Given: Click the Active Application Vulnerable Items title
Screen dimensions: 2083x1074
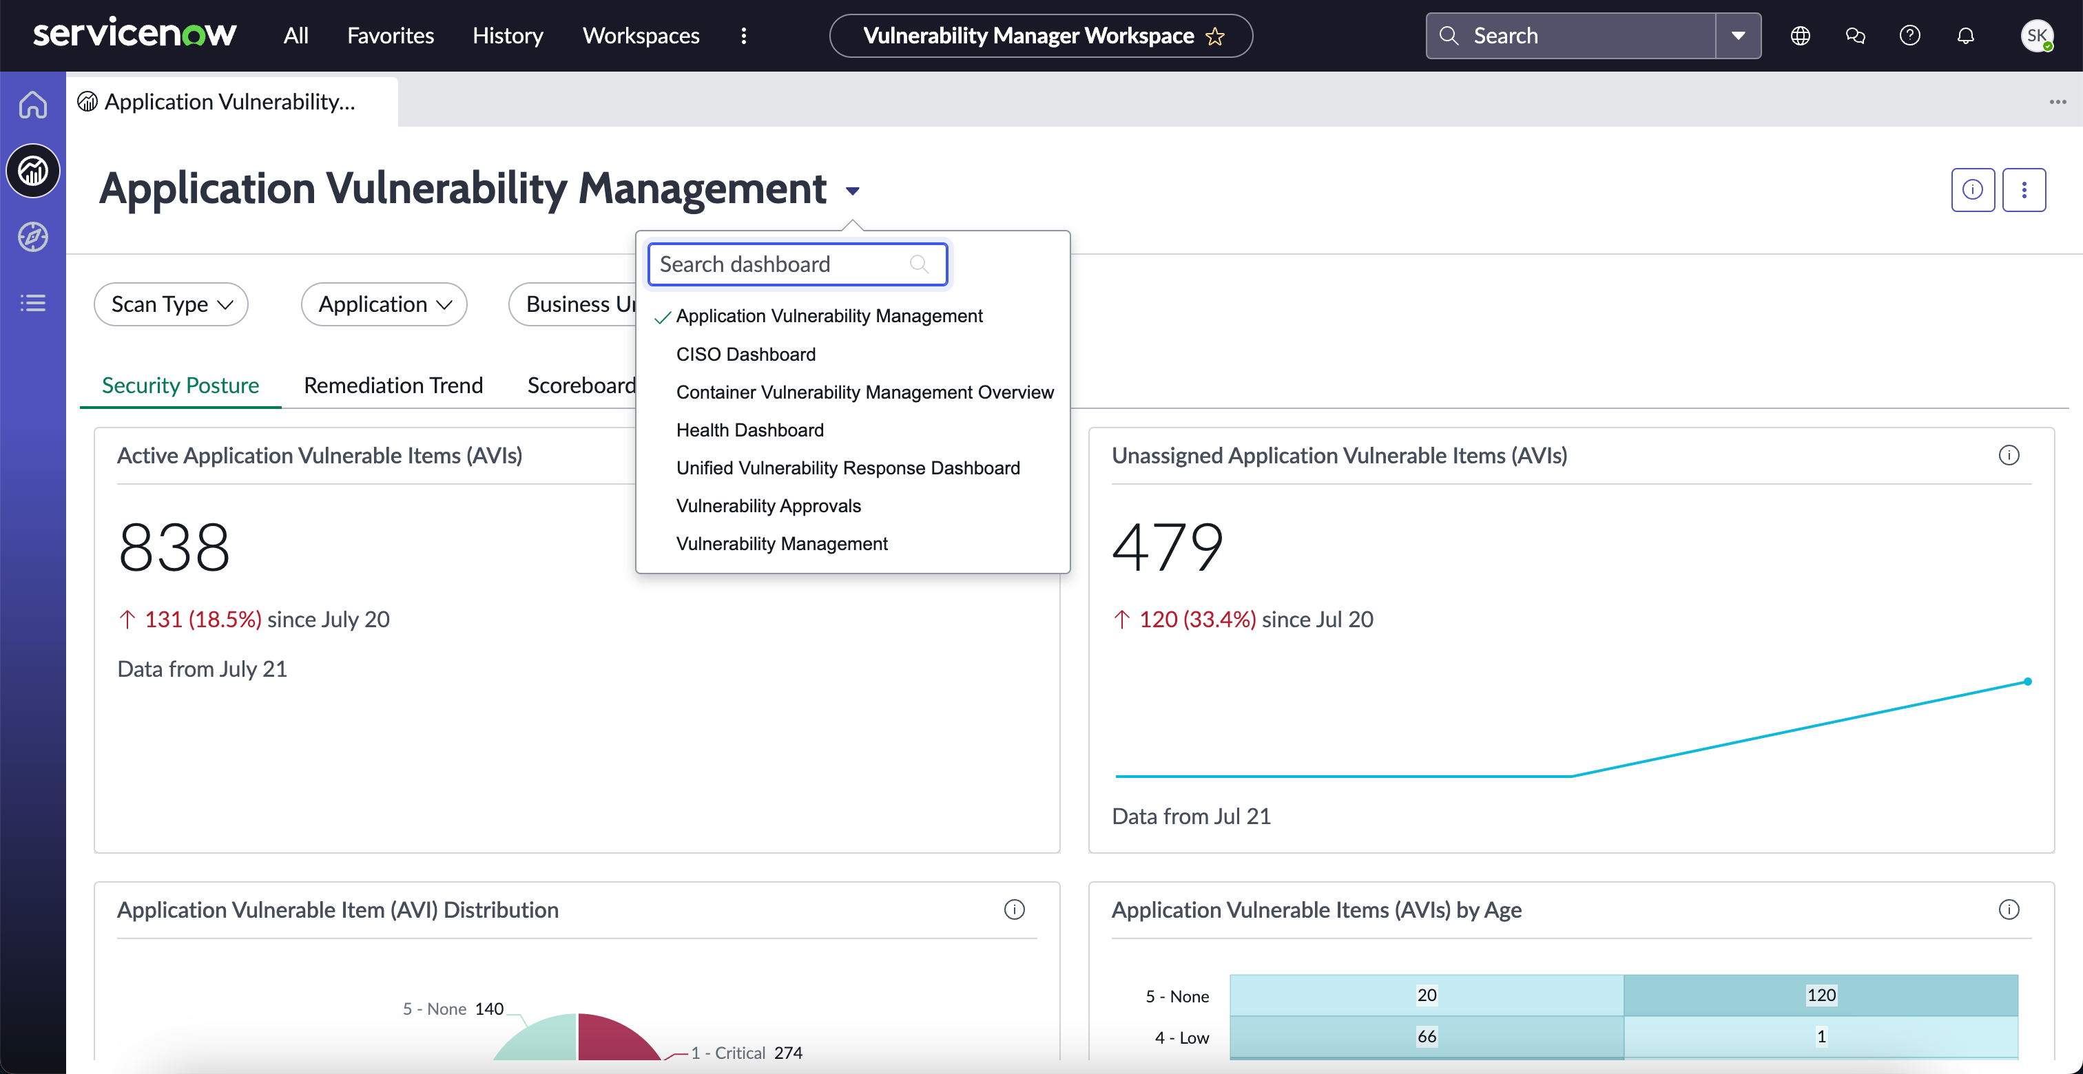Looking at the screenshot, I should click(x=320, y=456).
